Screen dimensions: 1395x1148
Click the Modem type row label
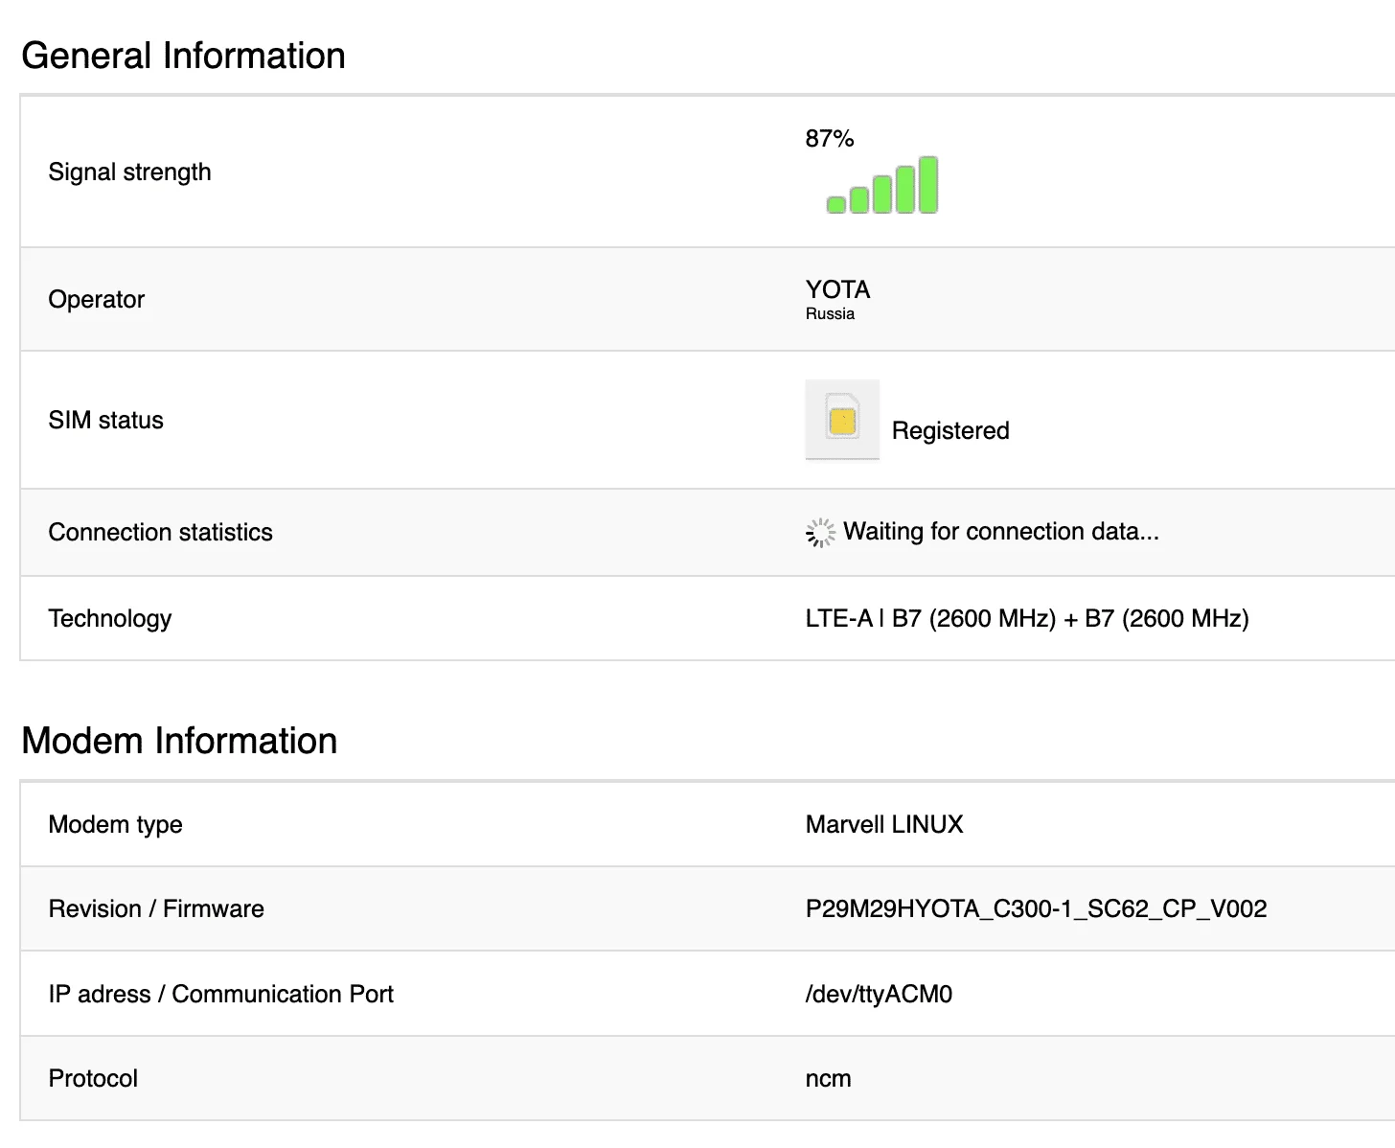tap(115, 825)
